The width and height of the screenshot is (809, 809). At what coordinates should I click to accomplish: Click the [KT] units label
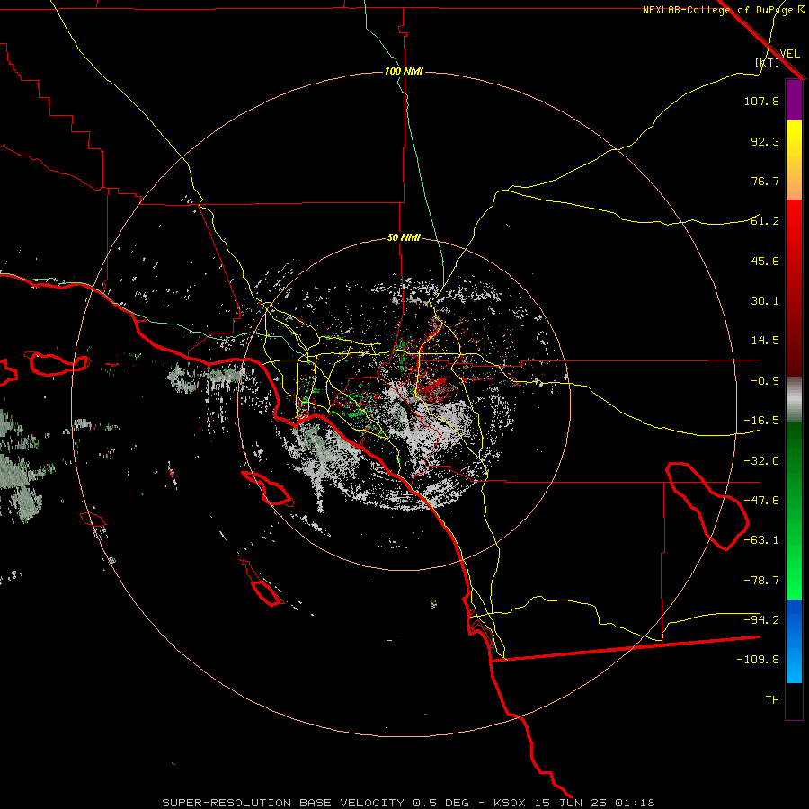coord(768,62)
